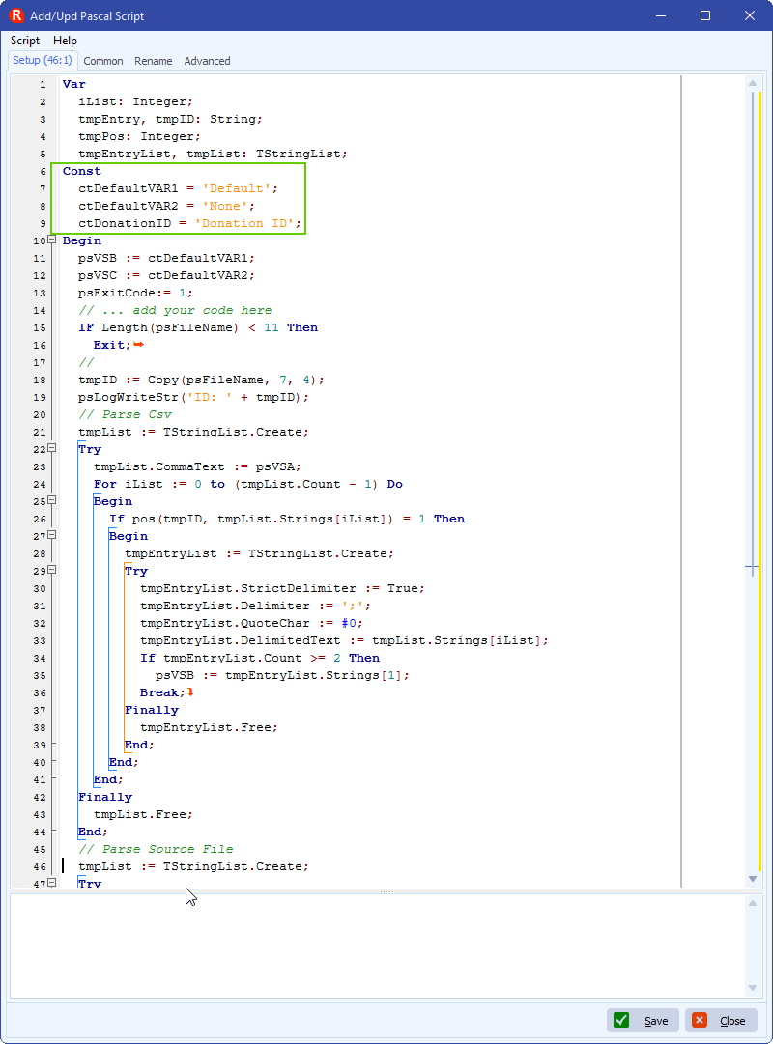
Task: Collapse the Try block at line 22
Action: click(52, 448)
